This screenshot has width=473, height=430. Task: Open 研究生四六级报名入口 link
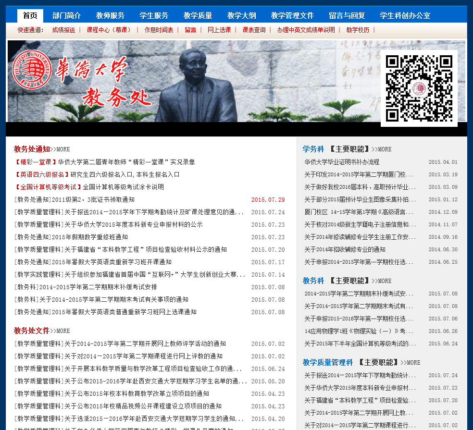pos(101,174)
